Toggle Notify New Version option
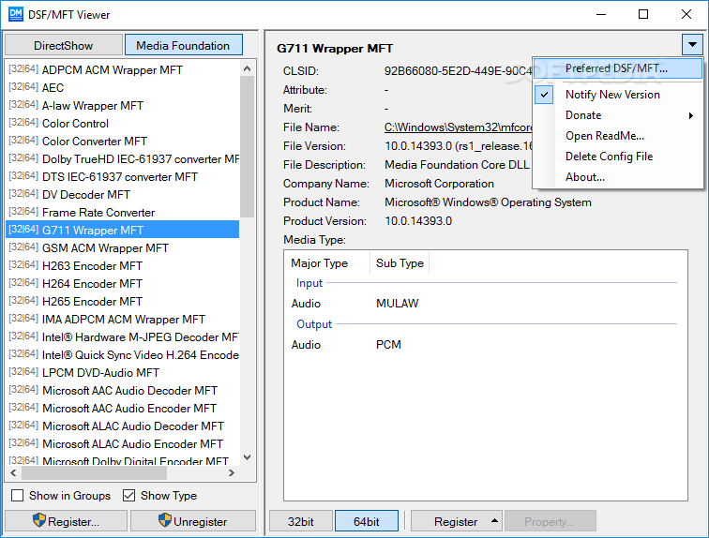This screenshot has width=709, height=538. pos(618,95)
